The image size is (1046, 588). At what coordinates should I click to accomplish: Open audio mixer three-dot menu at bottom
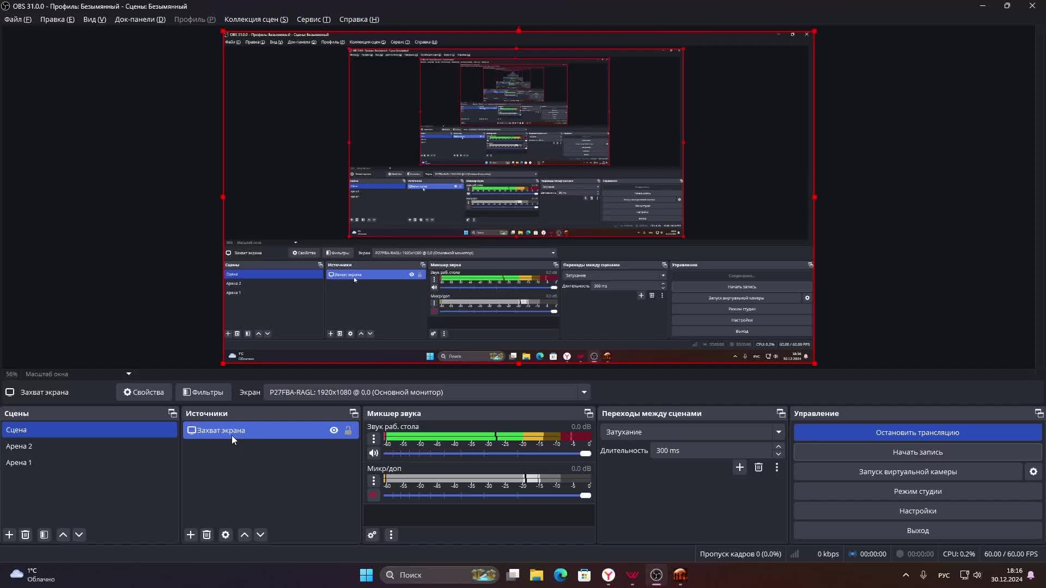click(391, 535)
